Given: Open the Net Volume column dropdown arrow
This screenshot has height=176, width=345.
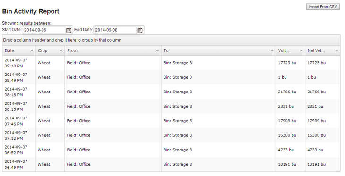Looking at the screenshot, I should (x=336, y=51).
